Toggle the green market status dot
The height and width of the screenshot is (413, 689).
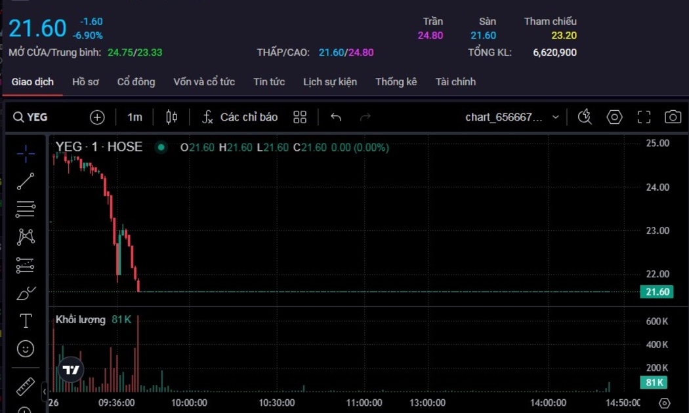[161, 147]
